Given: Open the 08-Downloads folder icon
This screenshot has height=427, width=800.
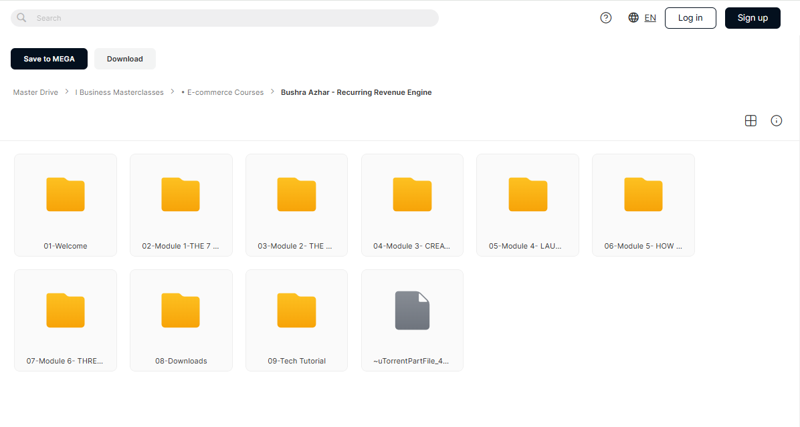Looking at the screenshot, I should coord(181,310).
